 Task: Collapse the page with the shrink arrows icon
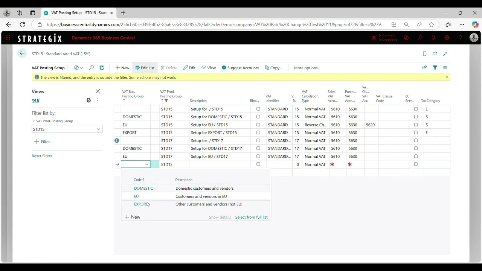click(445, 54)
